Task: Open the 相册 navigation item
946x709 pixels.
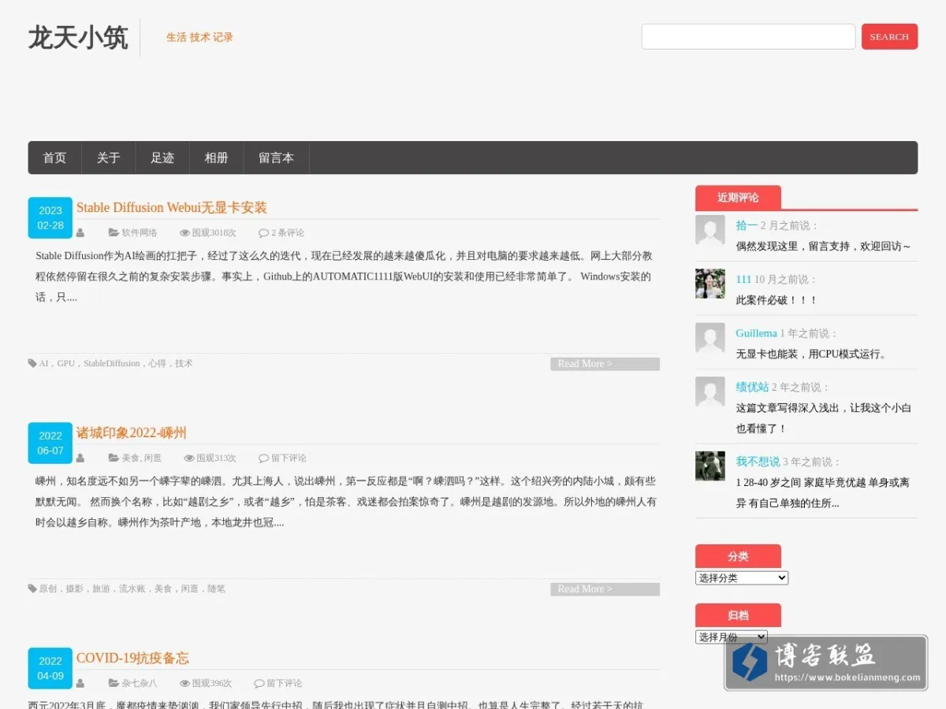Action: click(217, 158)
